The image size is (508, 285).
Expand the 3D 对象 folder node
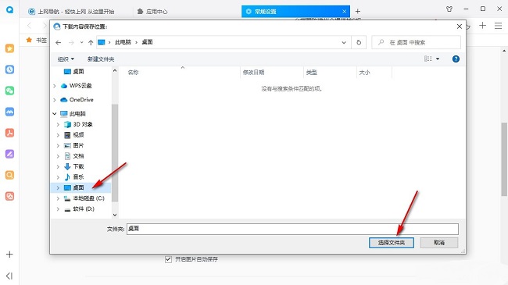[58, 124]
